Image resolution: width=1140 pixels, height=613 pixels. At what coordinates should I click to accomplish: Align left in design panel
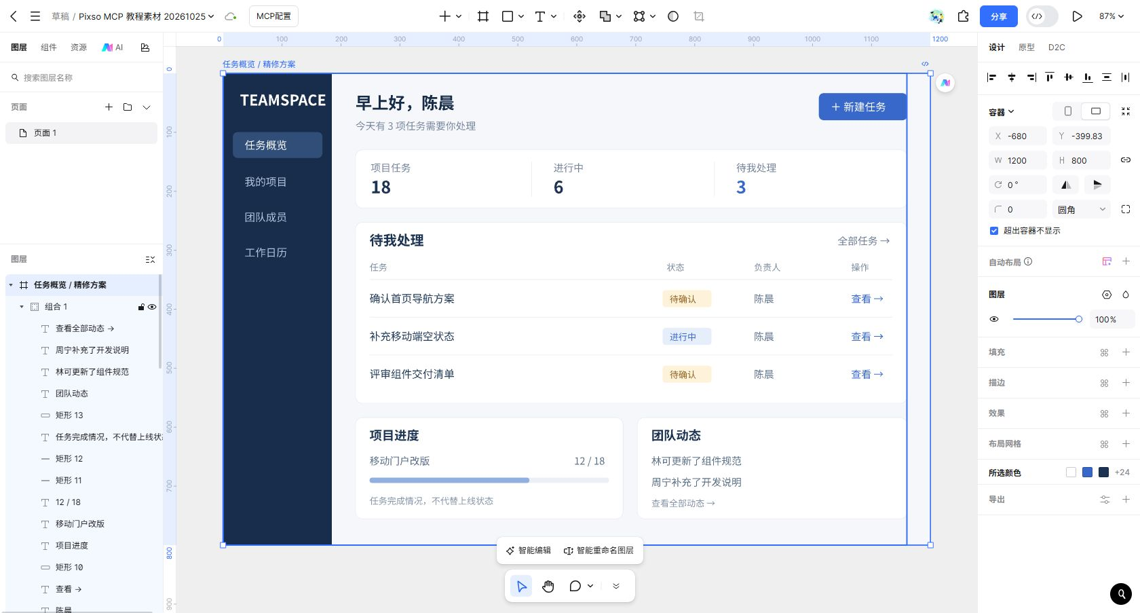(992, 77)
